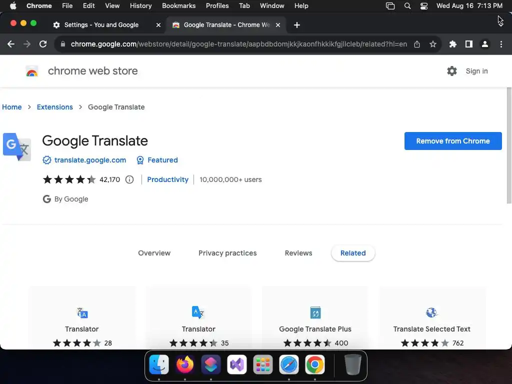Select the Related section tab

click(x=353, y=253)
